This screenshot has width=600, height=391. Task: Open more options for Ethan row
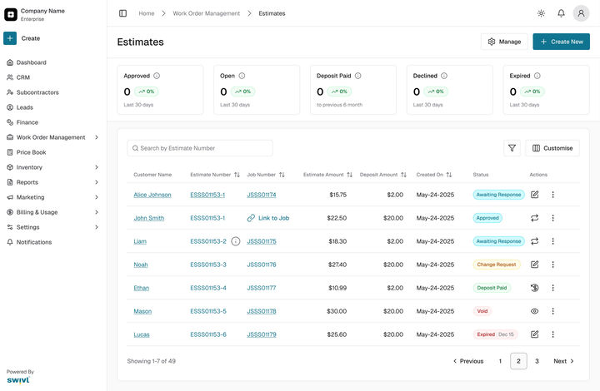[553, 288]
